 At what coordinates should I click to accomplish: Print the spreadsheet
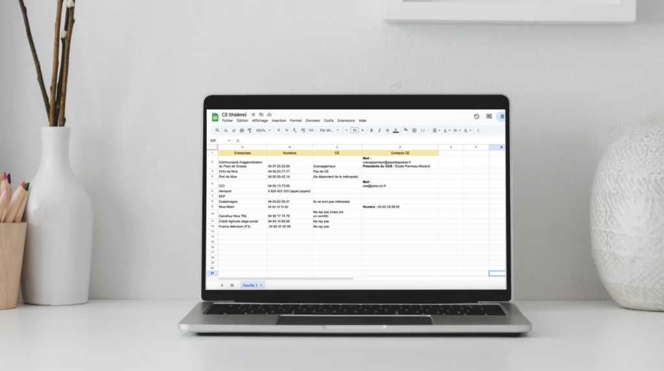click(x=241, y=130)
